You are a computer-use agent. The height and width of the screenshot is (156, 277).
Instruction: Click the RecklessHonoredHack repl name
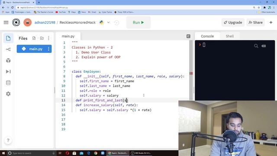pos(77,23)
